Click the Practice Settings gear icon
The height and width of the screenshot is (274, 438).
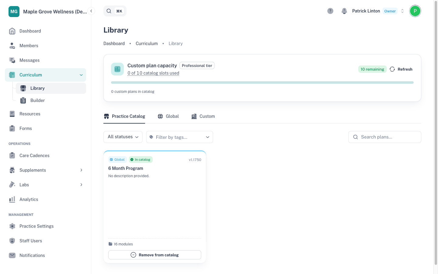[12, 226]
